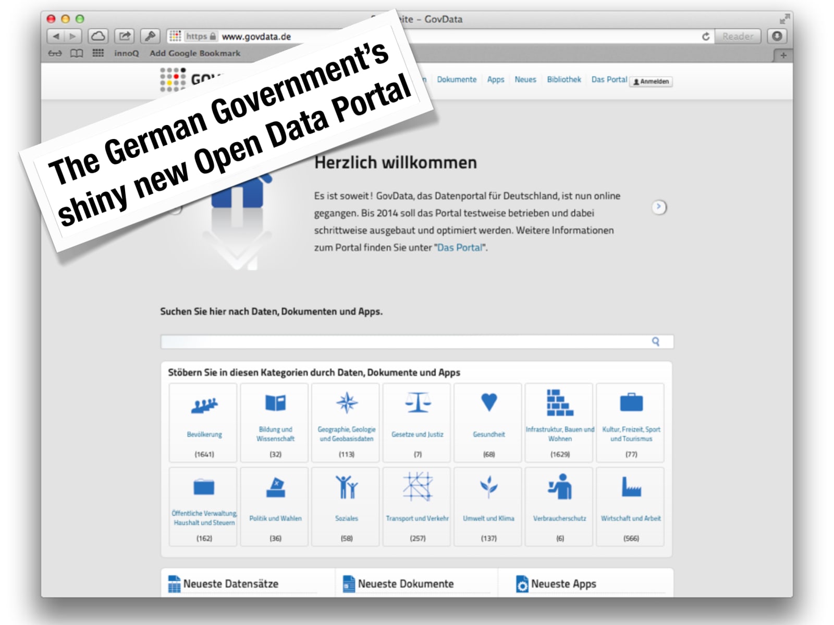Open the Bibliothek menu item

point(564,80)
